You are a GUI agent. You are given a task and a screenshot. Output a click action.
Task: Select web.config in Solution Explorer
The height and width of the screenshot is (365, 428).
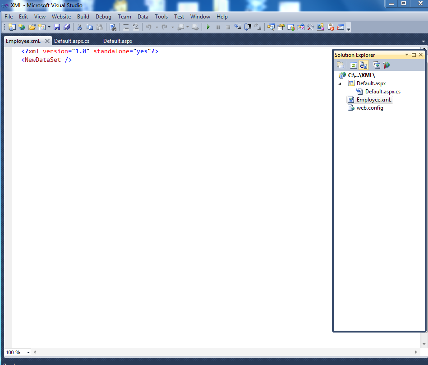coord(370,107)
